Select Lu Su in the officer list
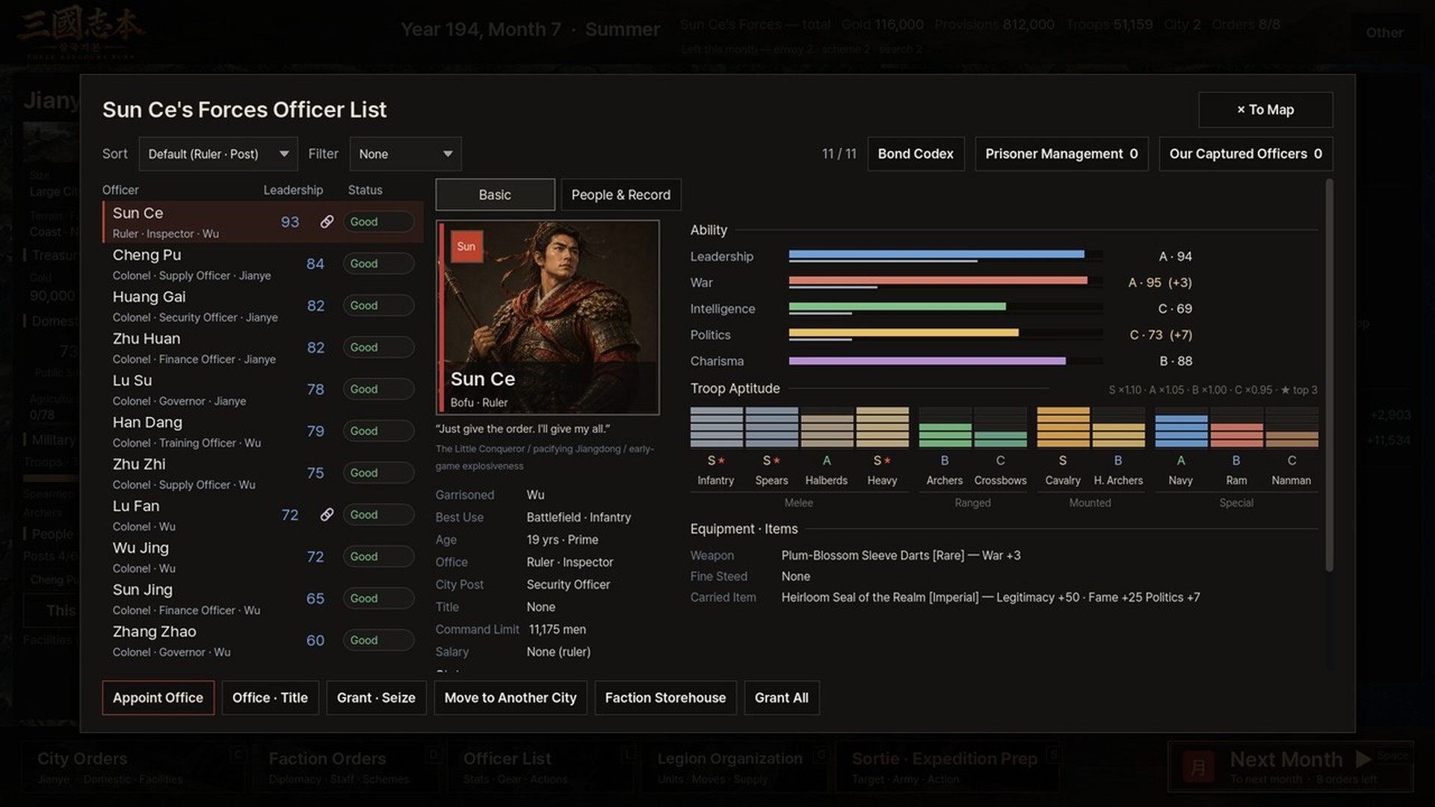Image resolution: width=1435 pixels, height=807 pixels. click(263, 389)
